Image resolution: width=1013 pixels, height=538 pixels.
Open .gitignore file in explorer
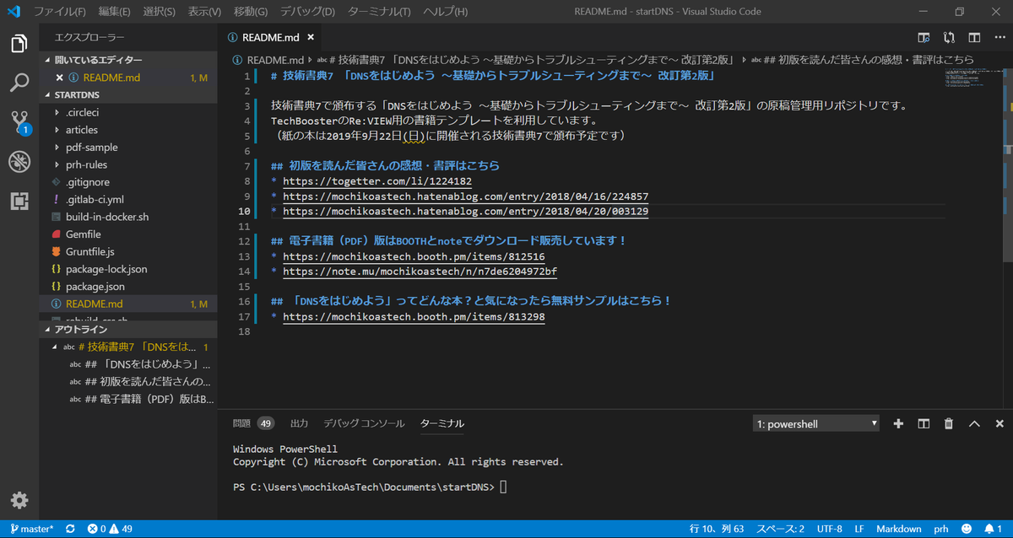pyautogui.click(x=128, y=182)
